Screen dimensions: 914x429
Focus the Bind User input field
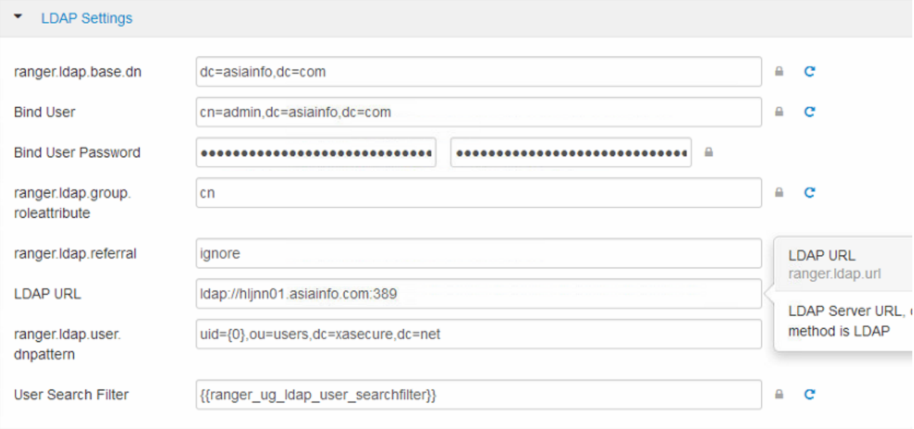click(x=479, y=112)
